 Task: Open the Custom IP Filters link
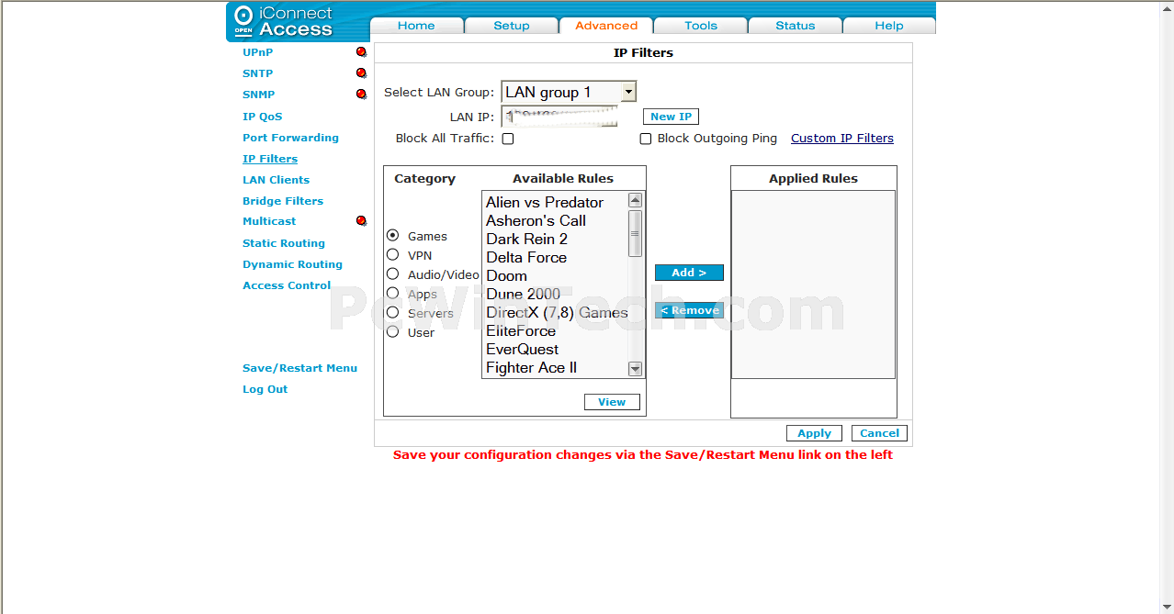(x=842, y=139)
